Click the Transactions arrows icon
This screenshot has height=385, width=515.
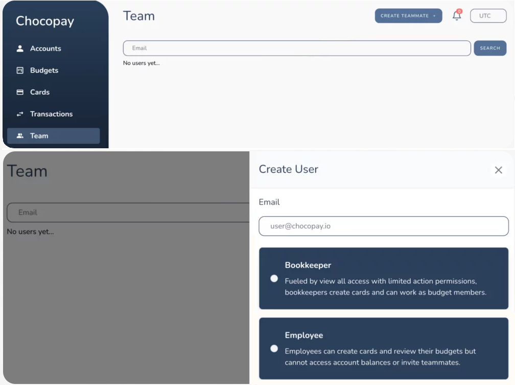(20, 114)
